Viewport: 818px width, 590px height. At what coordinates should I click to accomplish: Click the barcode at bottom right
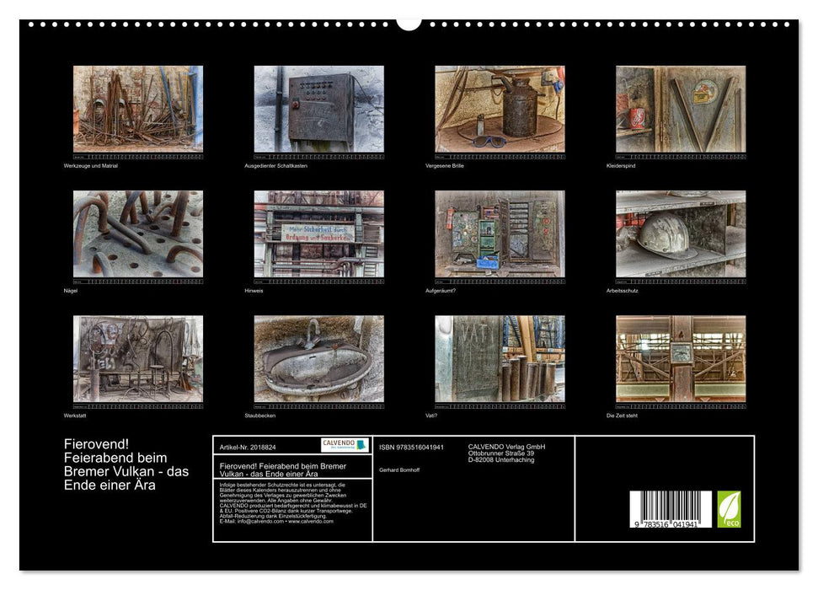[671, 511]
